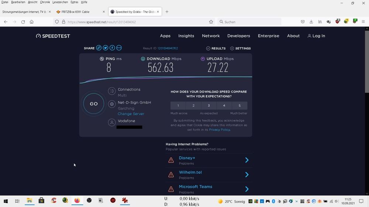369x207 pixels.
Task: Open the Extras menu
Action: pos(74,2)
